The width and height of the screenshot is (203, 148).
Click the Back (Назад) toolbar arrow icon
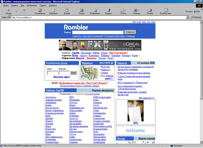click(x=9, y=10)
